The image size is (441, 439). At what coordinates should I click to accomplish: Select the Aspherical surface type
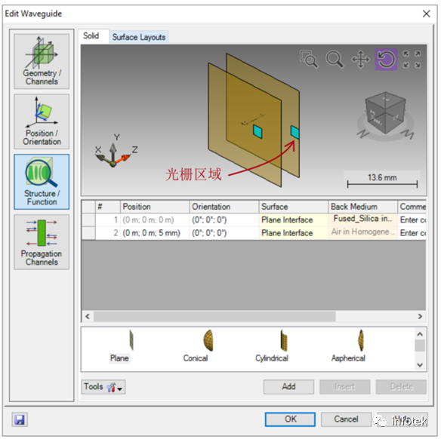coord(348,346)
